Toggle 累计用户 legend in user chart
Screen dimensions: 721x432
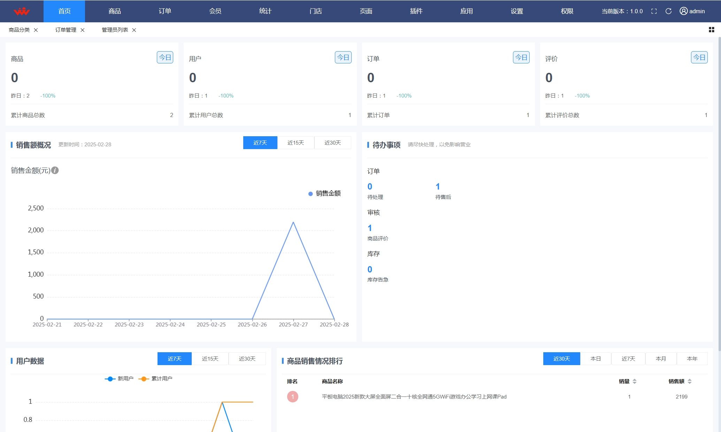[x=155, y=379]
